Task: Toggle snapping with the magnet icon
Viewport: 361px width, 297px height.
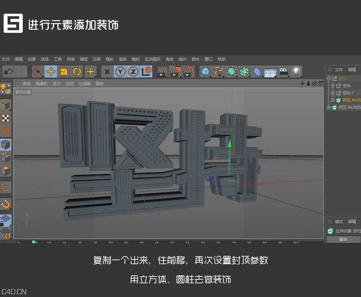Action: click(x=5, y=204)
